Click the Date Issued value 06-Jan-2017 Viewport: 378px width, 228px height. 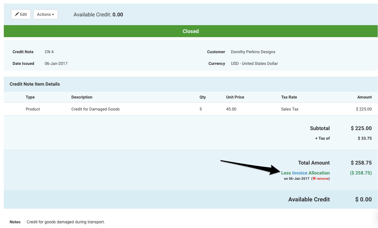coord(56,63)
